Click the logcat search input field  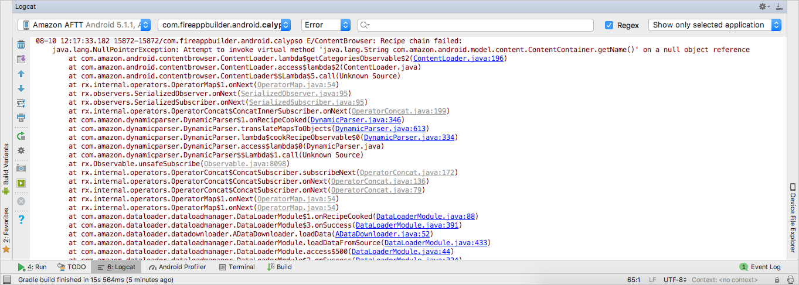coord(476,25)
